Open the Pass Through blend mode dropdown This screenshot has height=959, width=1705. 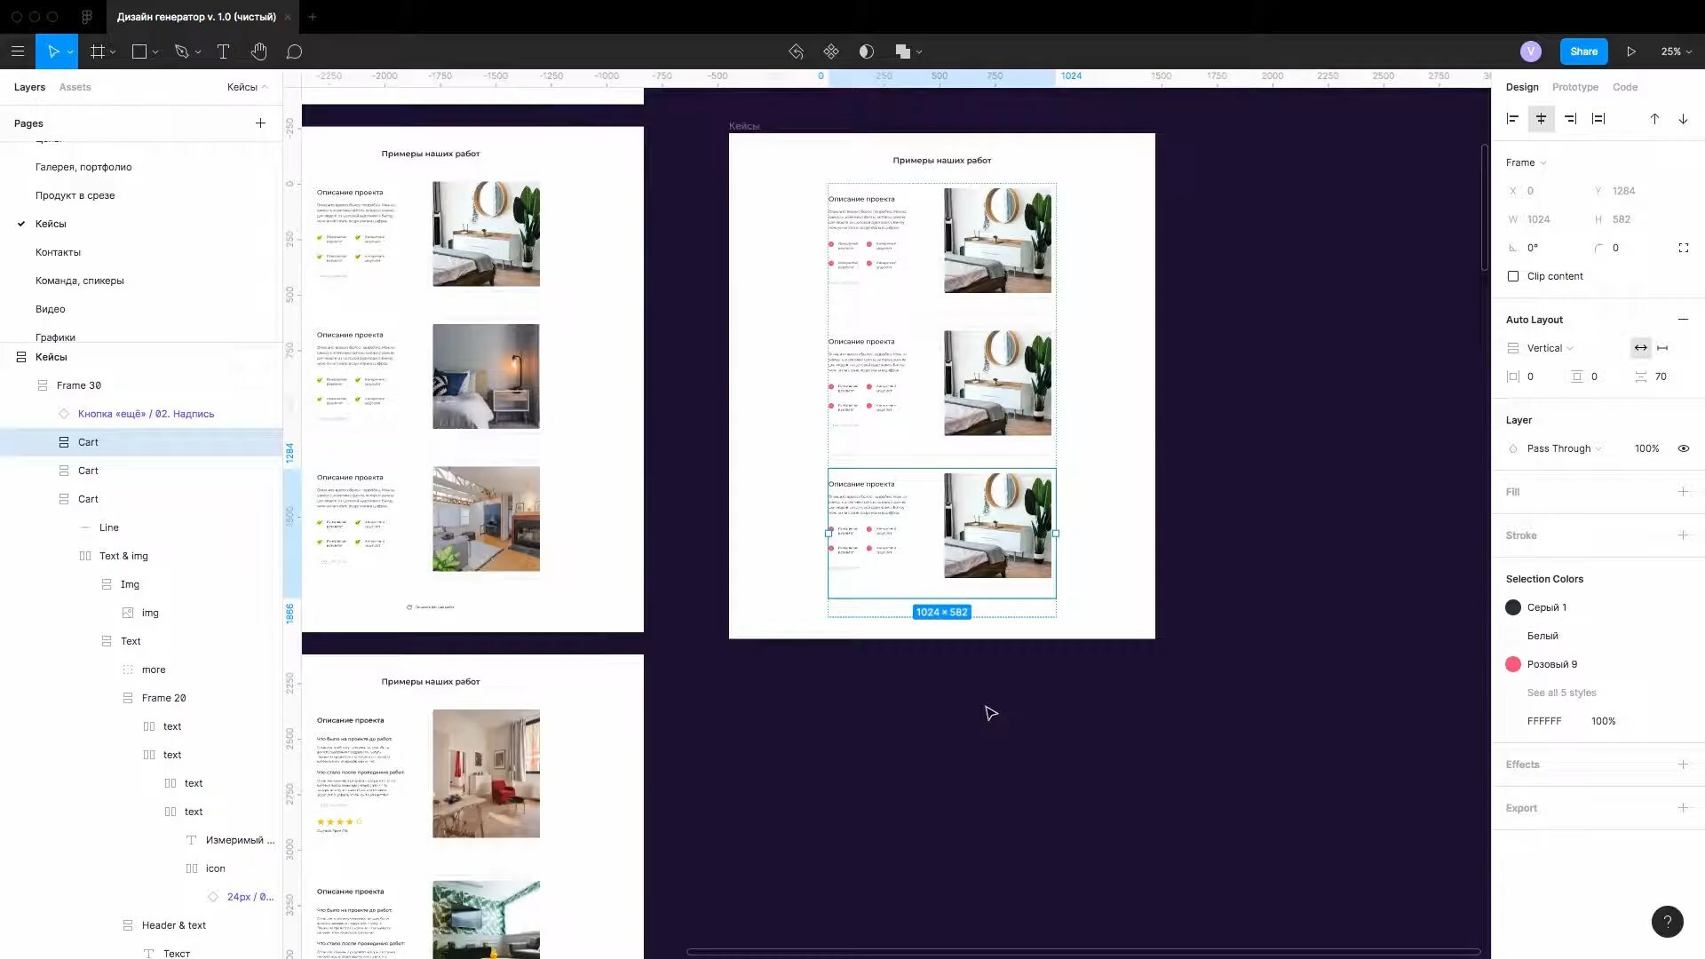(1564, 448)
